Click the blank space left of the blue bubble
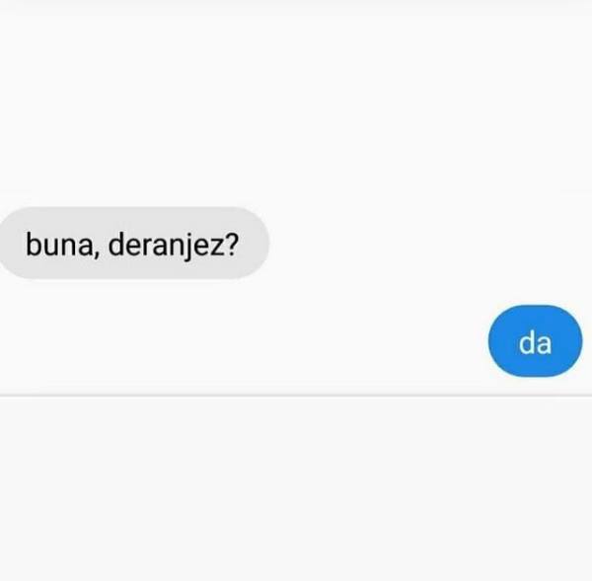592x581 pixels. [244, 341]
